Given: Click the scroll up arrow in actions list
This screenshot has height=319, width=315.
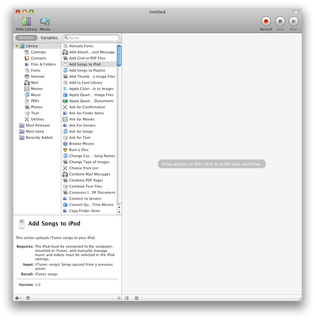Looking at the screenshot, I should pos(119,207).
